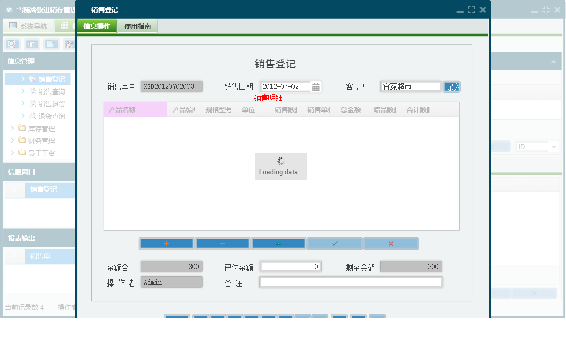Click the red X cancel icon
The height and width of the screenshot is (337, 566).
click(391, 243)
